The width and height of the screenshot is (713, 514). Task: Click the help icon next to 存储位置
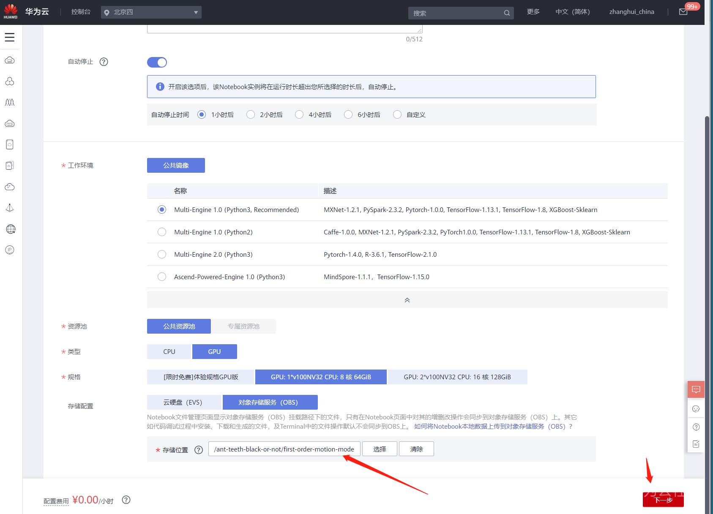pos(199,450)
